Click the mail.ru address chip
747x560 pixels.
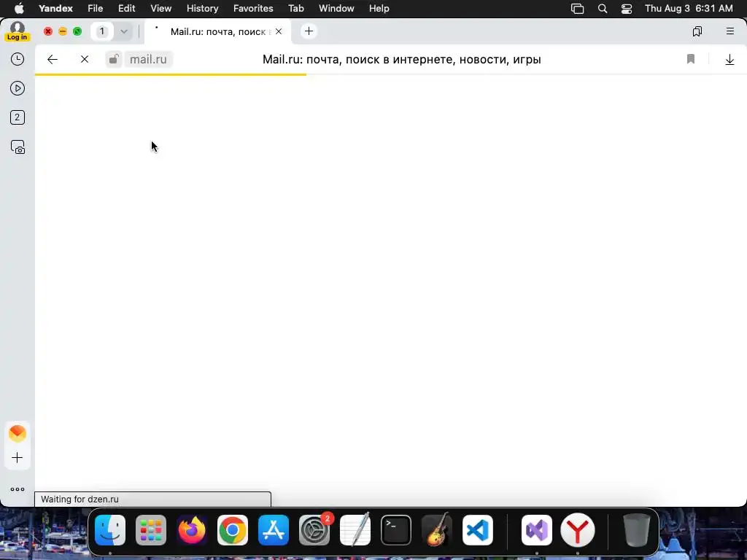[148, 59]
